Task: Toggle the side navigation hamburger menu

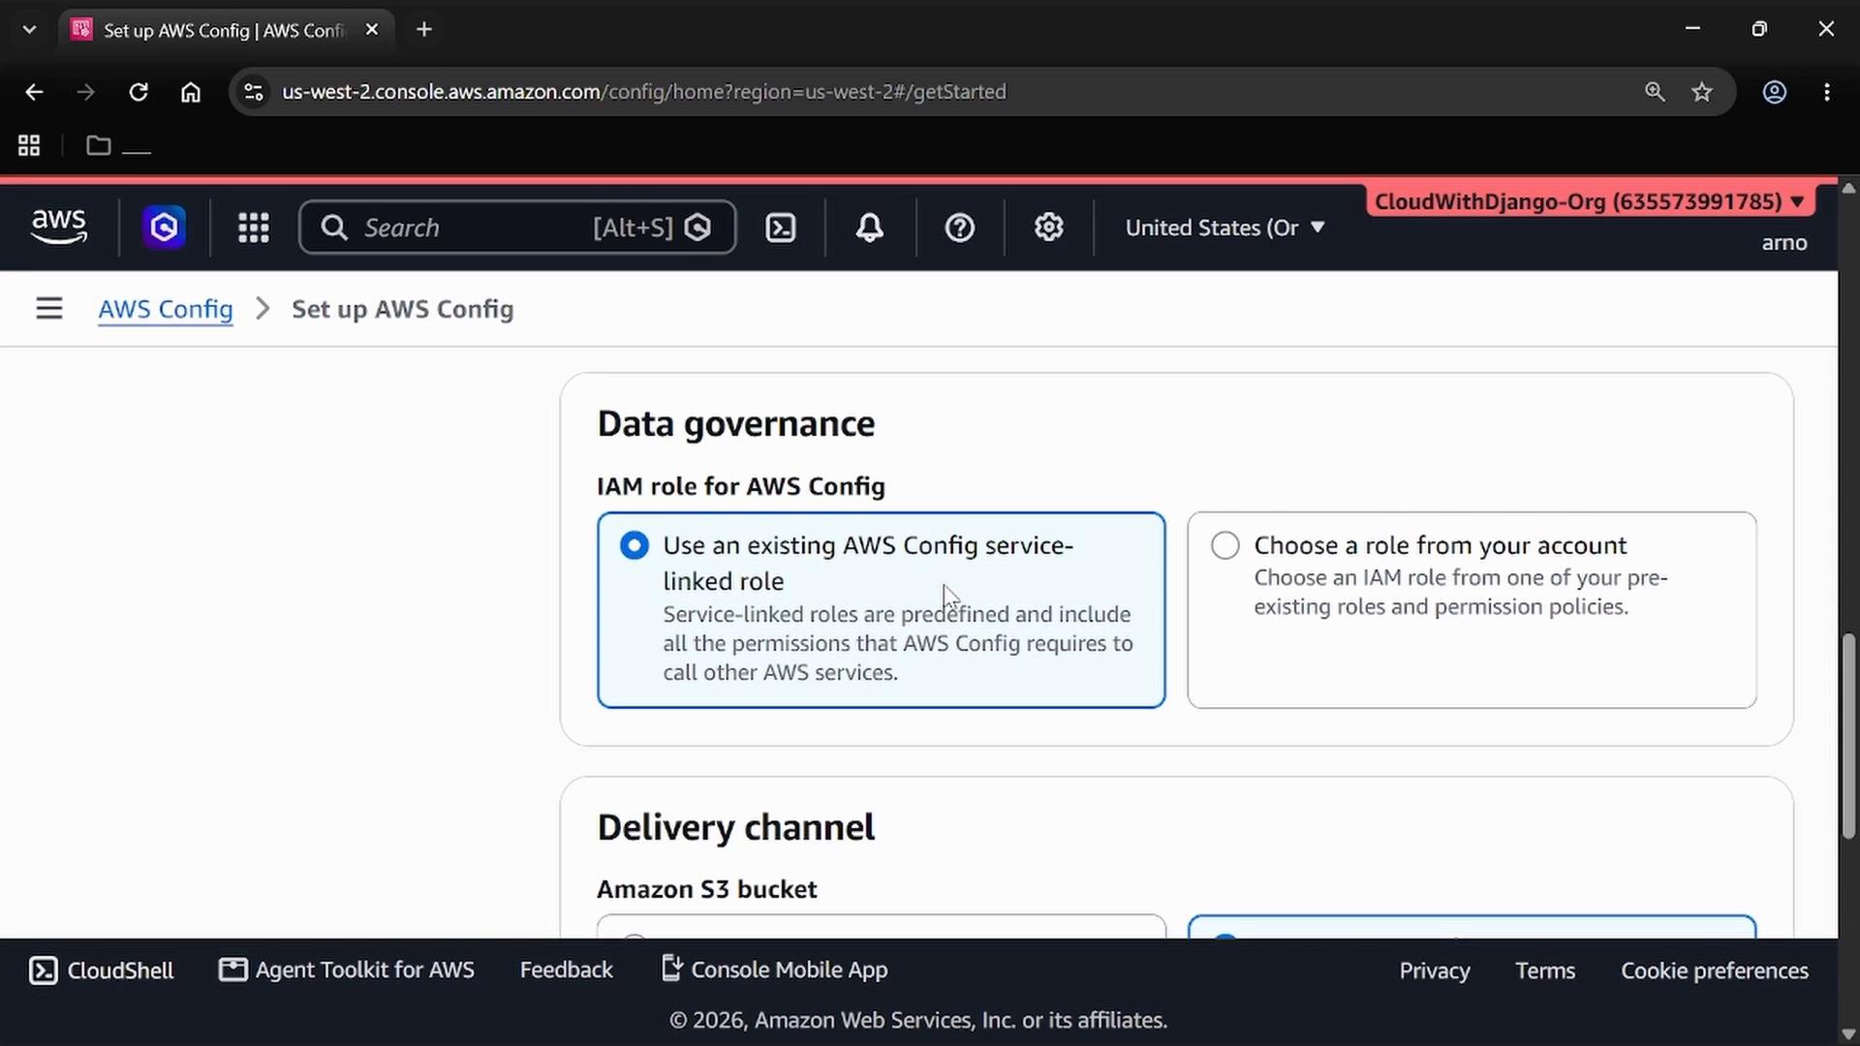Action: [x=49, y=309]
